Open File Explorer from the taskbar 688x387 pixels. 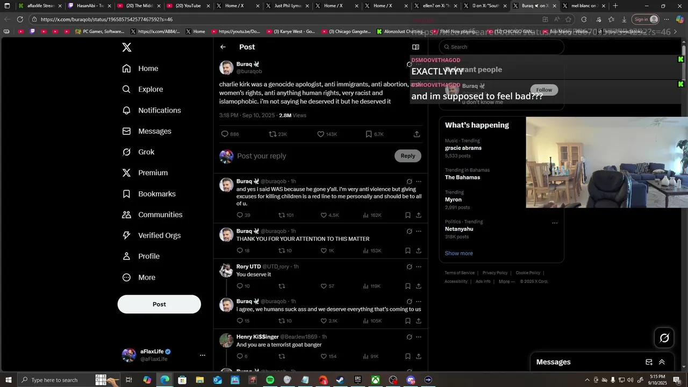click(x=199, y=380)
